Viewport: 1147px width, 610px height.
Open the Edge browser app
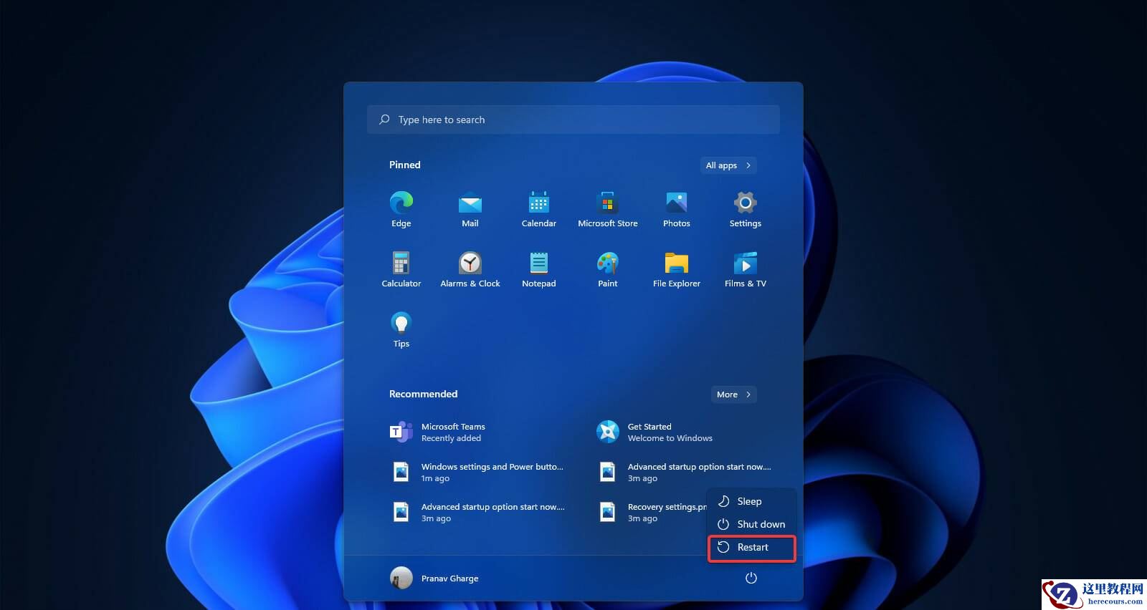[401, 209]
